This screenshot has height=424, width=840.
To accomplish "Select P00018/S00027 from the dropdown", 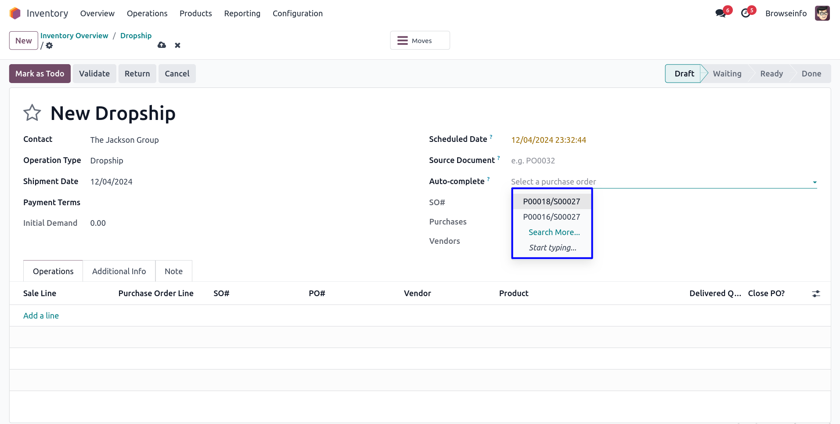I will (551, 202).
